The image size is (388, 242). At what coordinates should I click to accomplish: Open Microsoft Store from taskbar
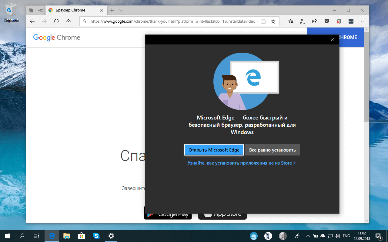(x=82, y=236)
